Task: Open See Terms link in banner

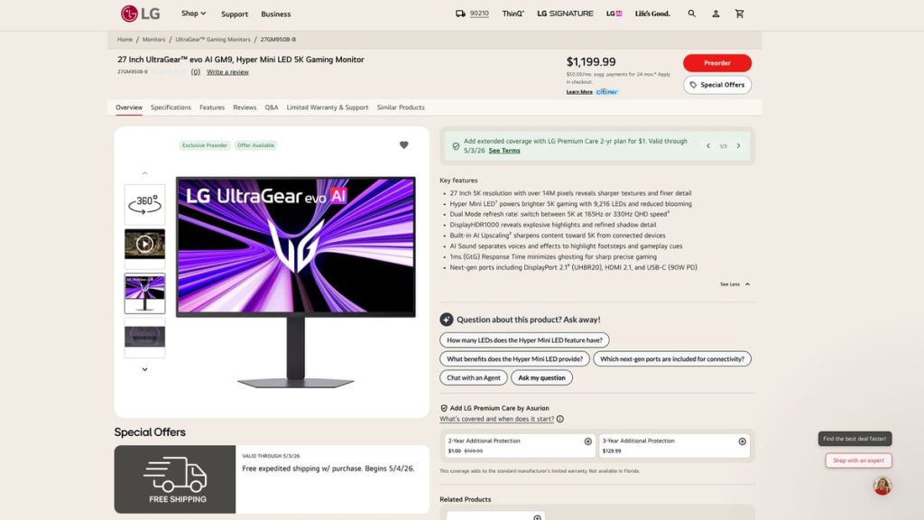Action: click(x=504, y=151)
